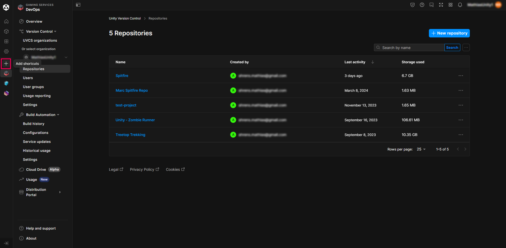Click the help question mark icon in top bar
The height and width of the screenshot is (248, 506).
click(422, 5)
